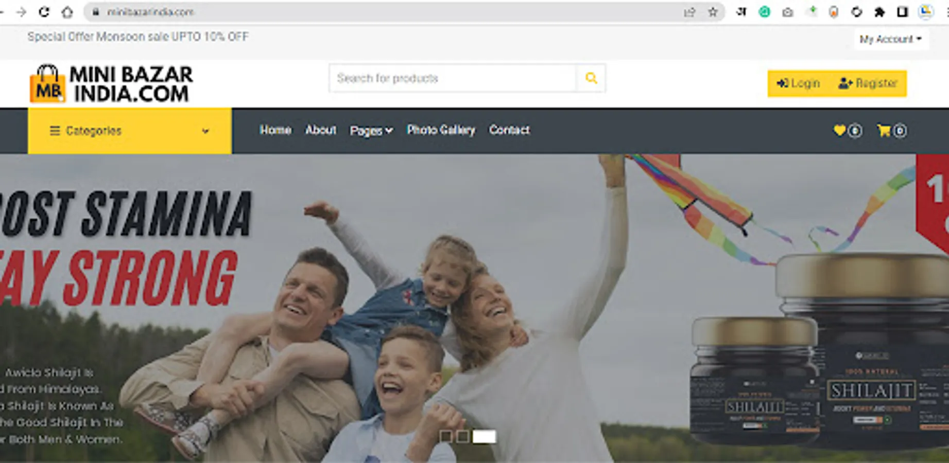
Task: Click the black circular arrows extension
Action: point(856,12)
